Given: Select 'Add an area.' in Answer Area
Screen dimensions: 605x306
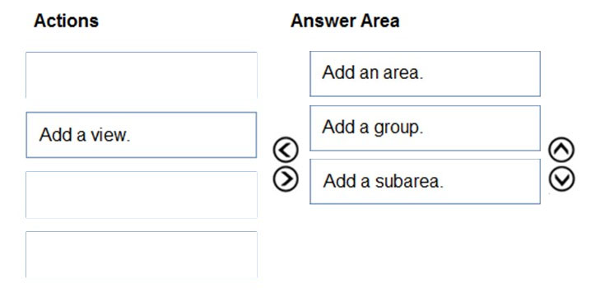Looking at the screenshot, I should tap(425, 73).
